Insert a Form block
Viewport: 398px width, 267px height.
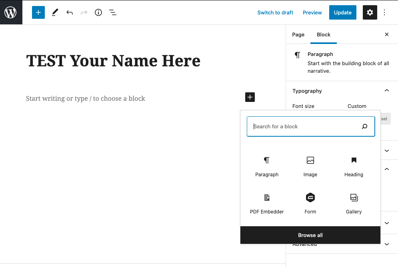tap(310, 204)
